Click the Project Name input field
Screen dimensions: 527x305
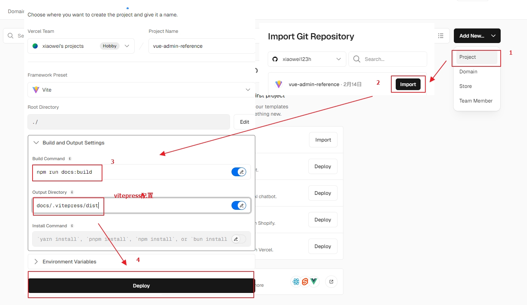(201, 46)
